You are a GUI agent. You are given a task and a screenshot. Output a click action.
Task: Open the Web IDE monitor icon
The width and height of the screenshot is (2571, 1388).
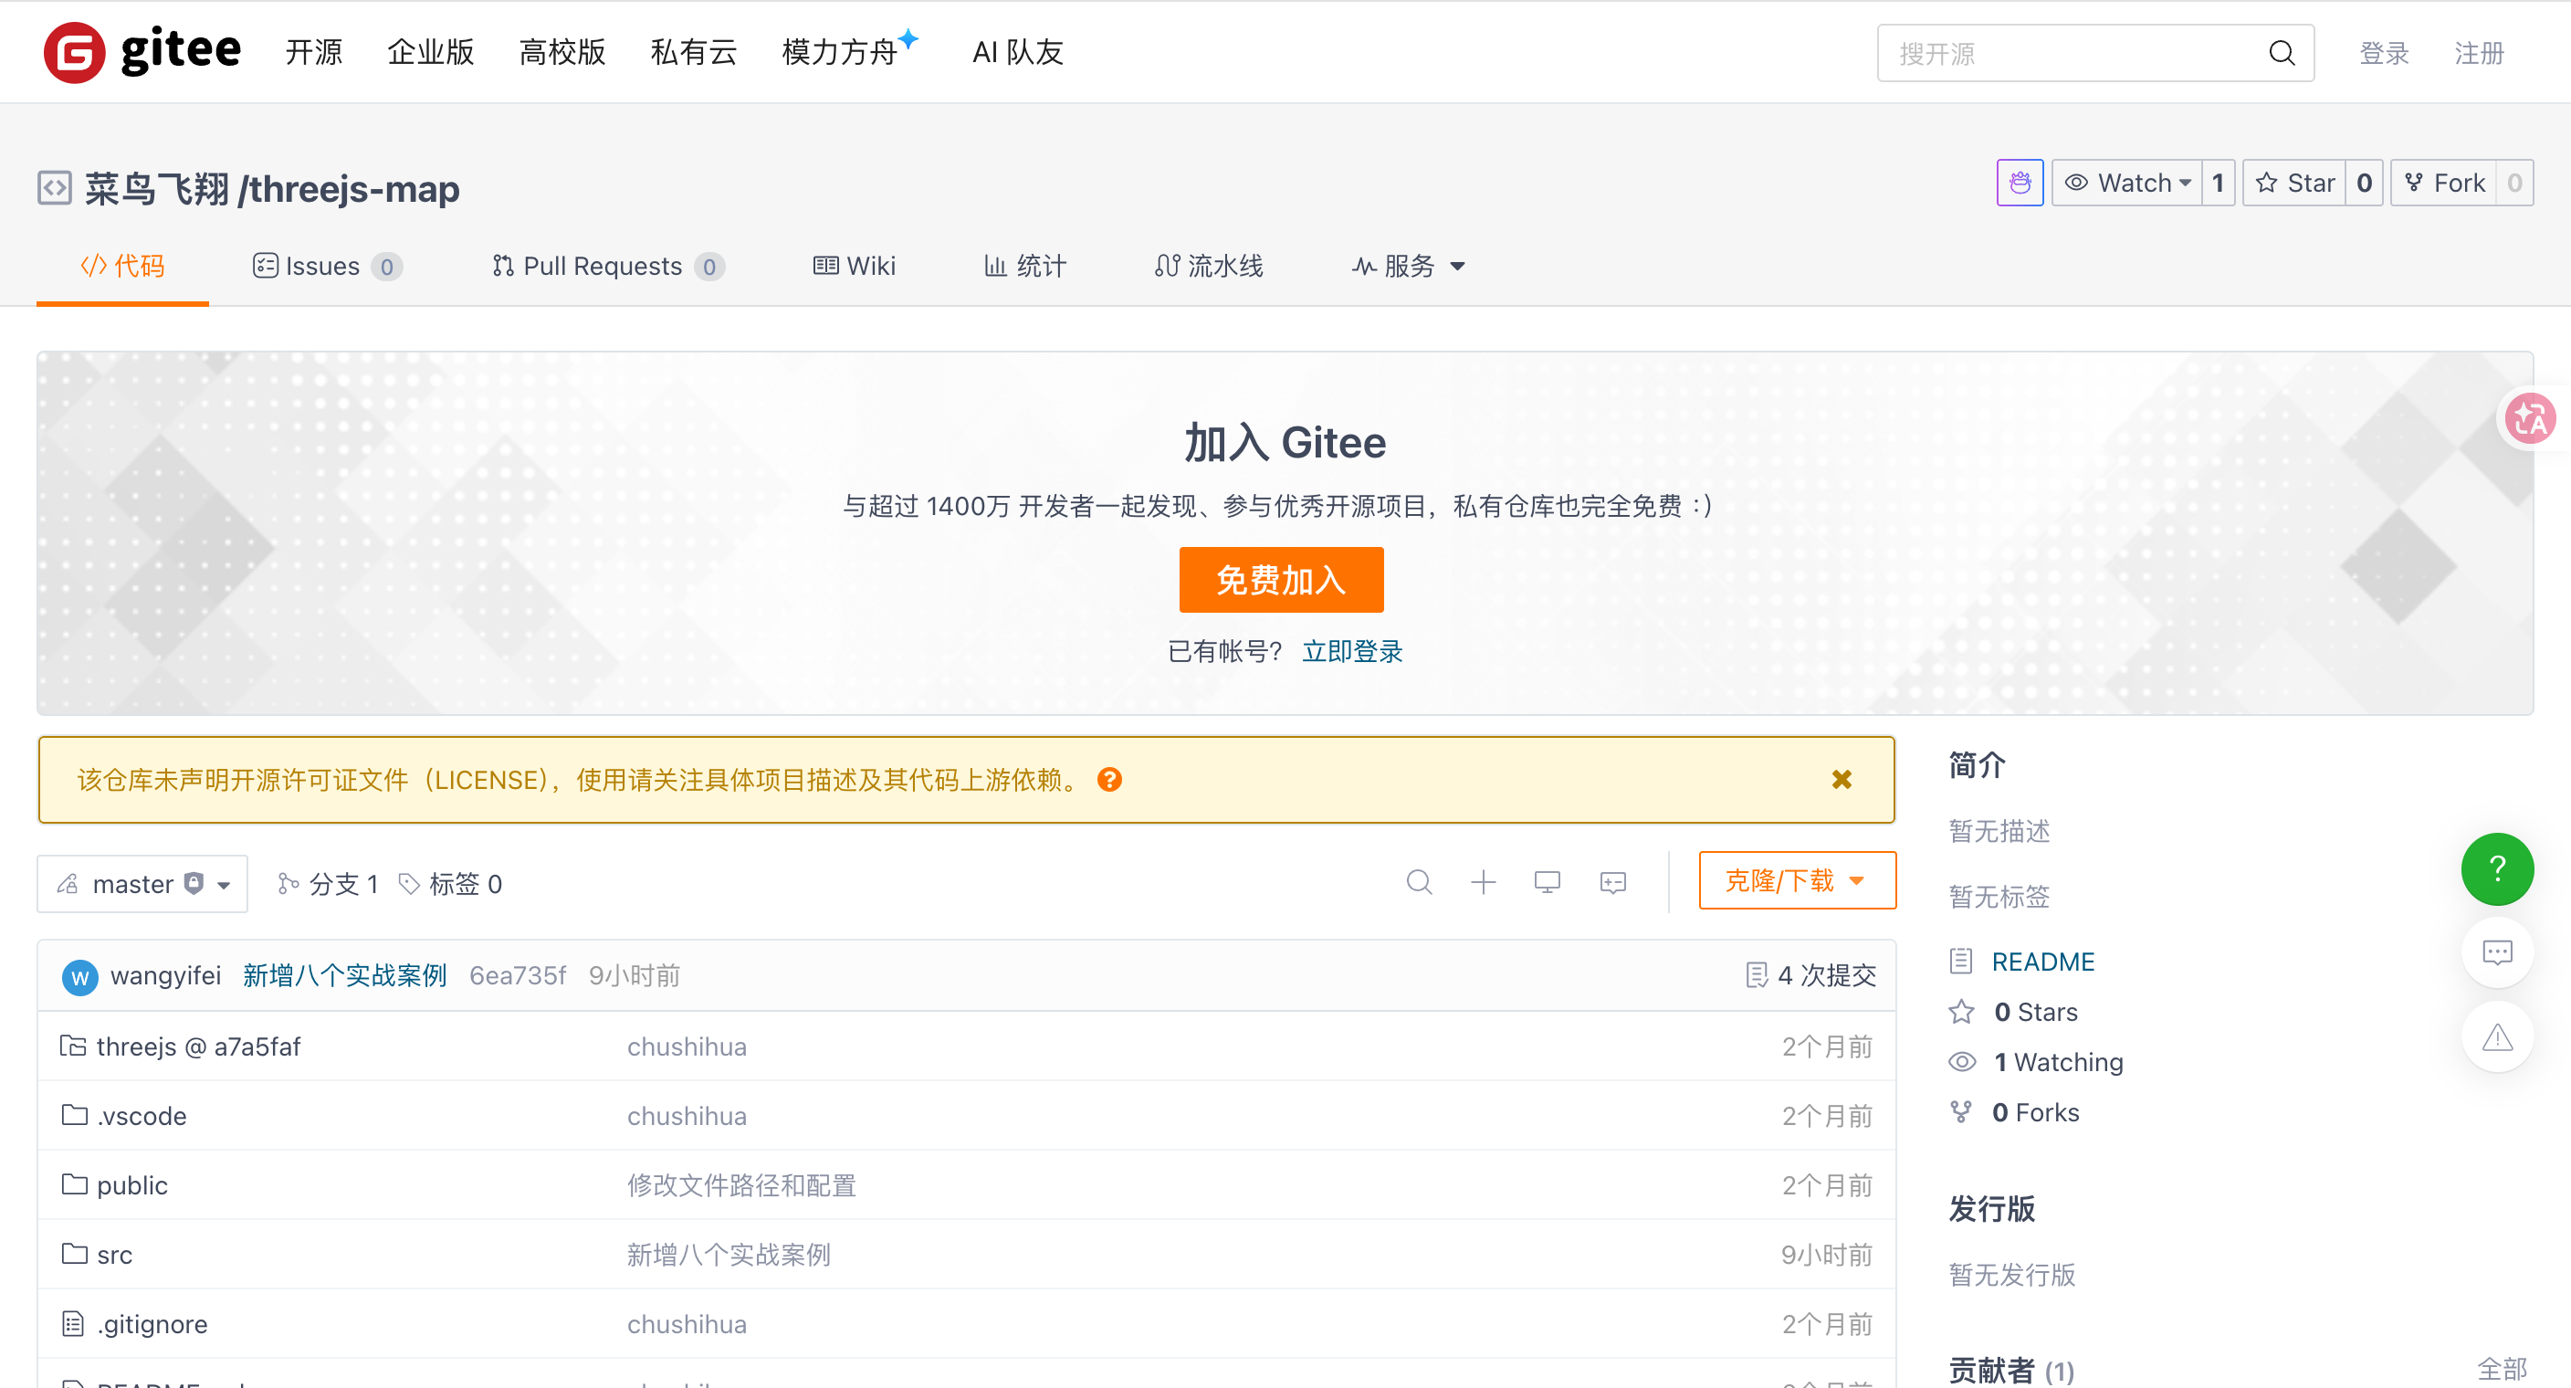[1547, 882]
